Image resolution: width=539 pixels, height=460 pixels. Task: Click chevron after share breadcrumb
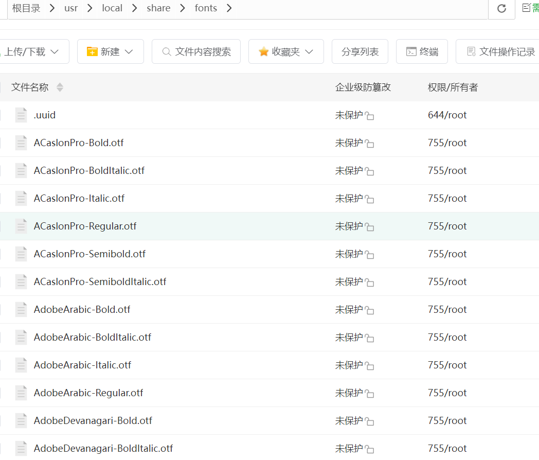(183, 8)
